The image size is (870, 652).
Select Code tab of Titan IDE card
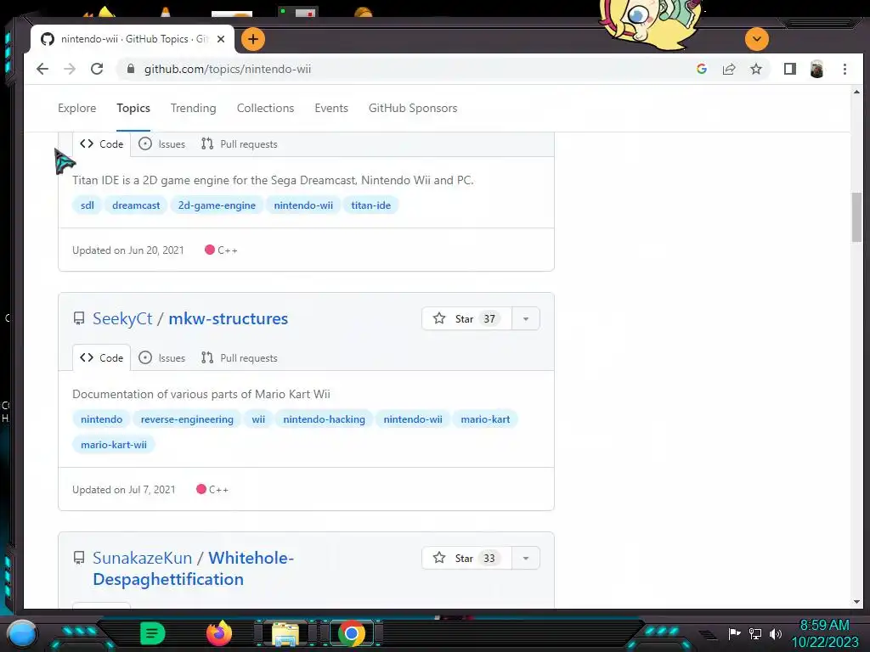[102, 144]
